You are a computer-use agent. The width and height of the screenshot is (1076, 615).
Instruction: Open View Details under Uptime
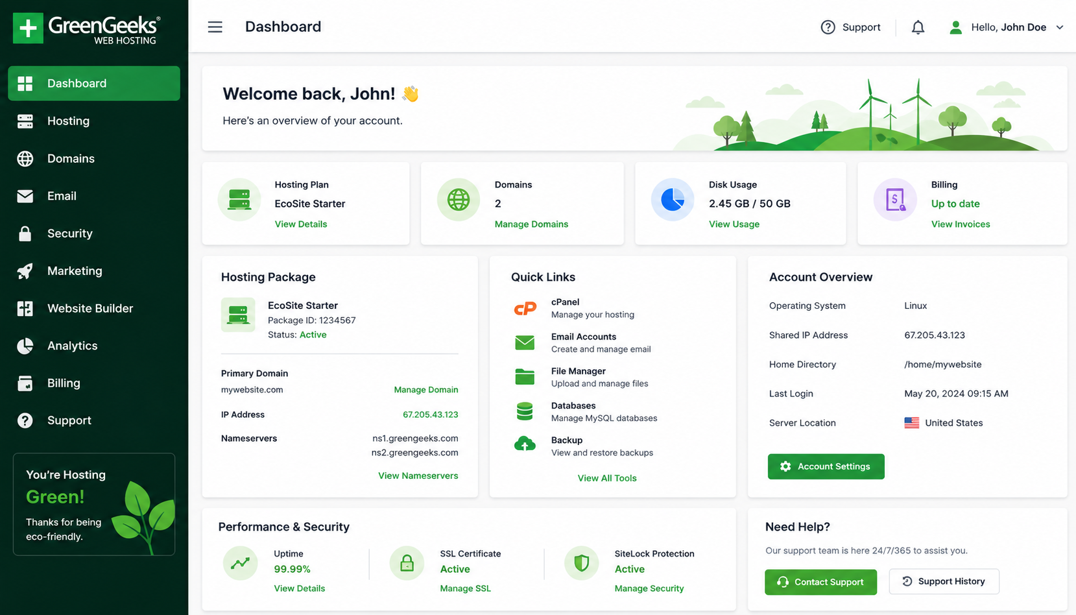click(x=300, y=588)
